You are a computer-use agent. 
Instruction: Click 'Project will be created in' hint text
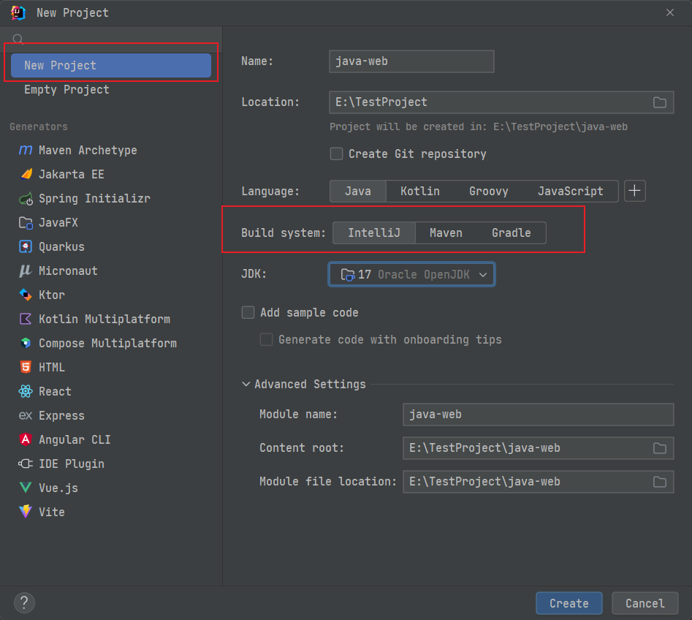coord(479,126)
